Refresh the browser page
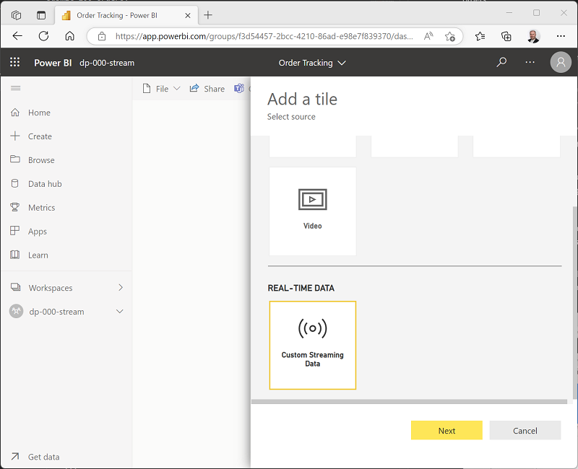The height and width of the screenshot is (469, 578). [x=43, y=36]
